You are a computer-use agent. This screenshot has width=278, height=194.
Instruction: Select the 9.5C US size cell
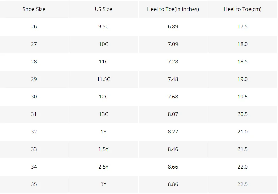103,26
